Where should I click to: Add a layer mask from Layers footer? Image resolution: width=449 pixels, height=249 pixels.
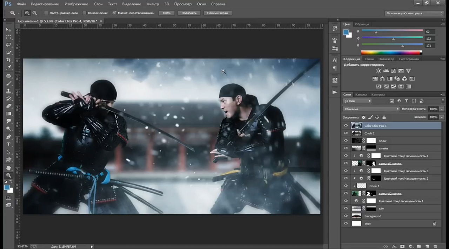pyautogui.click(x=402, y=247)
